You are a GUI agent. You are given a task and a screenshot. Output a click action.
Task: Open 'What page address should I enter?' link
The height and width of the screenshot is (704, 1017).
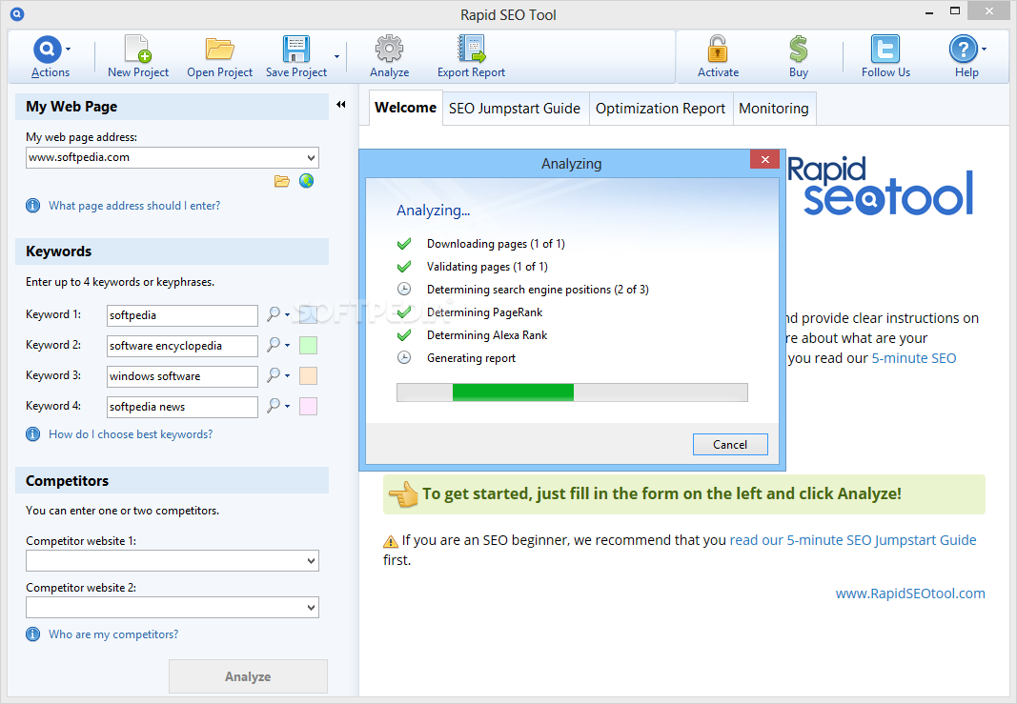(x=134, y=206)
